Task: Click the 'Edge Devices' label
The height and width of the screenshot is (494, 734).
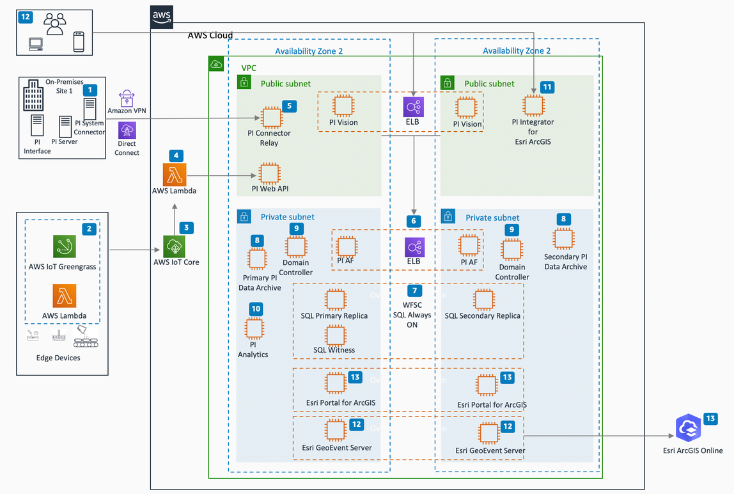Action: pos(58,358)
